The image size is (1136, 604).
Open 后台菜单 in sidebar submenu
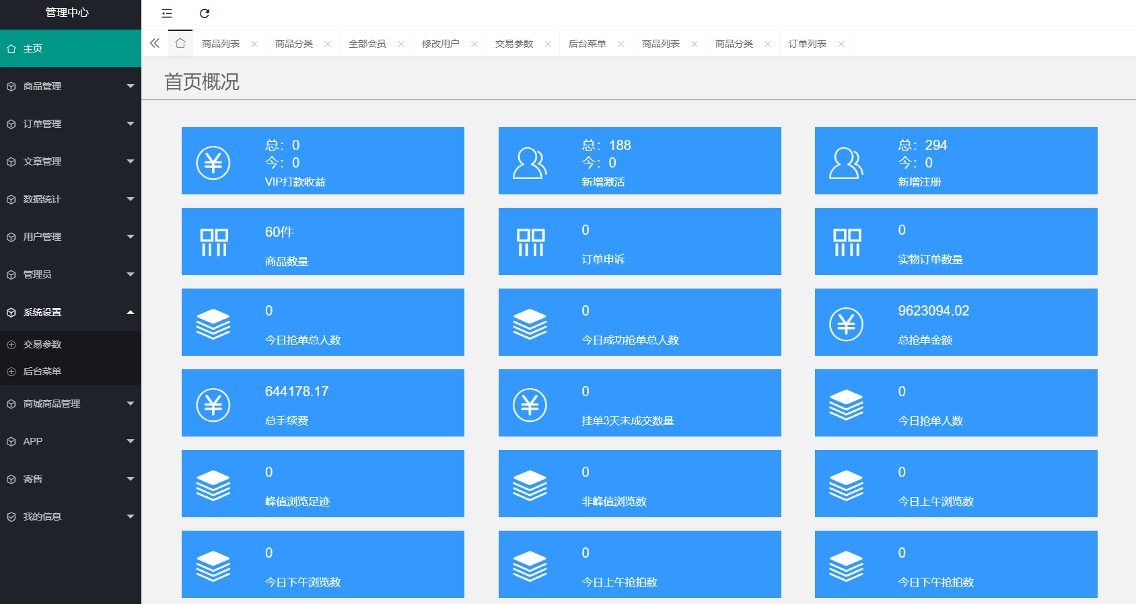(42, 371)
